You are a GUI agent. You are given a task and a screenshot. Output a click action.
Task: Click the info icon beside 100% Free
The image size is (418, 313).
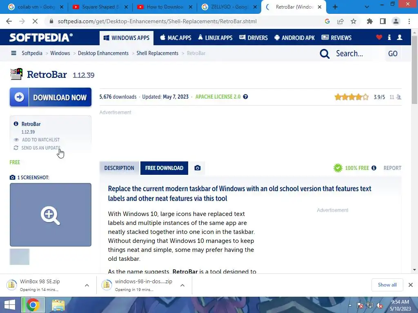(374, 168)
